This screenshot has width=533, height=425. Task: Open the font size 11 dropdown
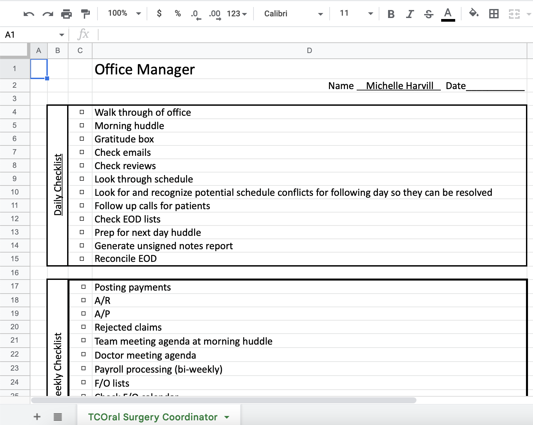[x=356, y=13]
